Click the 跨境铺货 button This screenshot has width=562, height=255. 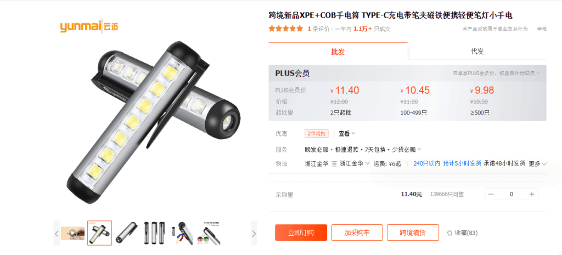click(413, 233)
